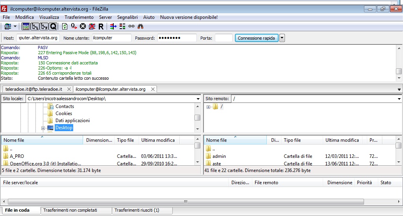
Task: Toggle directory comparison icon
Action: click(122, 26)
